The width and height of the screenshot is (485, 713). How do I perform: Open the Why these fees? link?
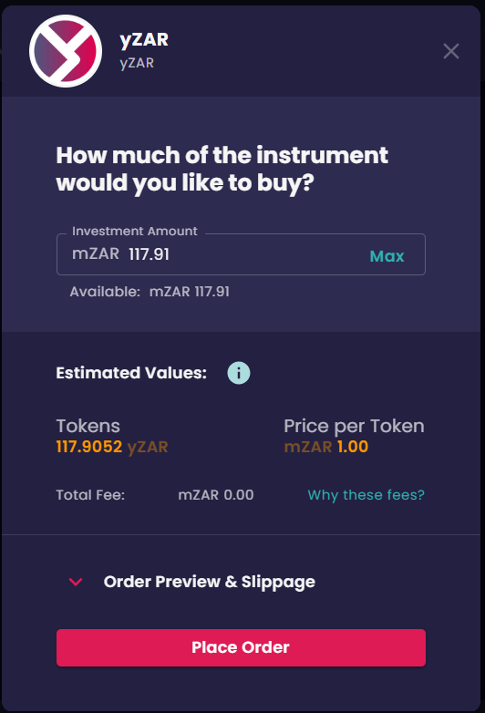tap(366, 495)
